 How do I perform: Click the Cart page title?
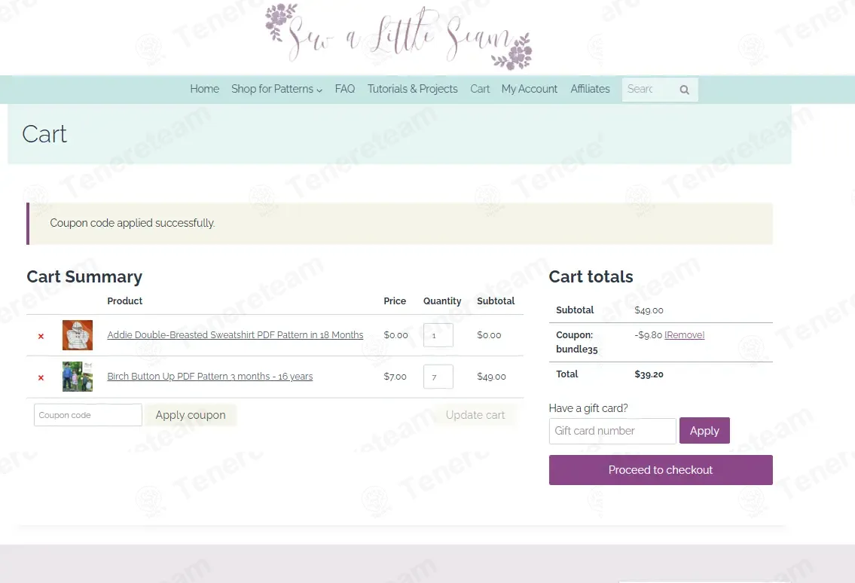click(x=44, y=134)
